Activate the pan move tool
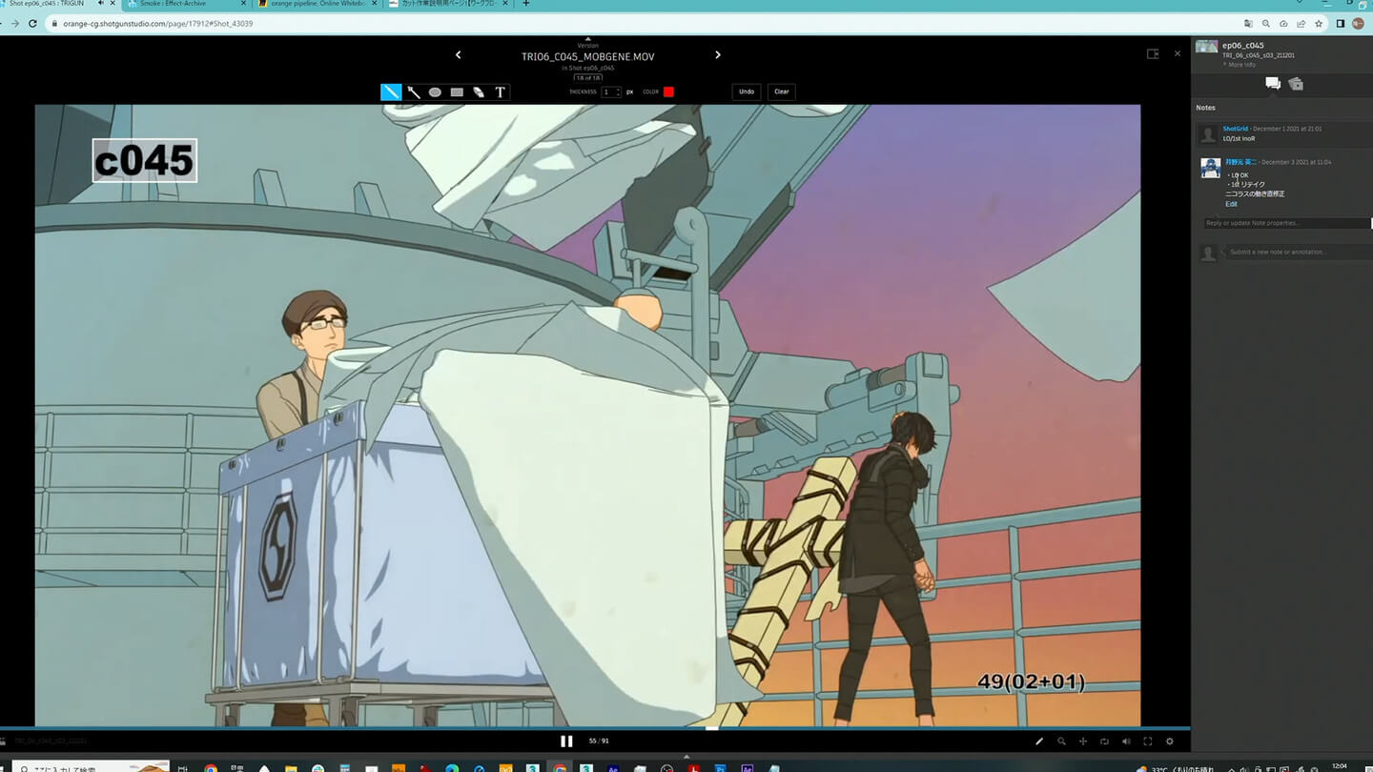 pos(1083,741)
